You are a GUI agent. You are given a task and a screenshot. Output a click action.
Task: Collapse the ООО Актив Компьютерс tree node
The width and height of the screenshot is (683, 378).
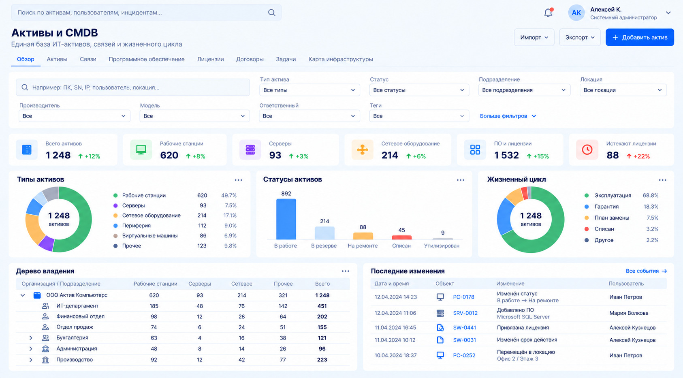pyautogui.click(x=23, y=295)
